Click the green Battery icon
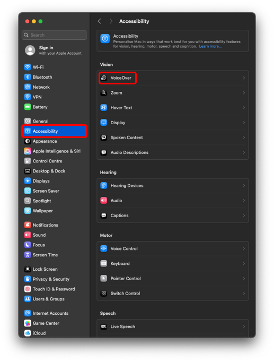 pyautogui.click(x=28, y=107)
